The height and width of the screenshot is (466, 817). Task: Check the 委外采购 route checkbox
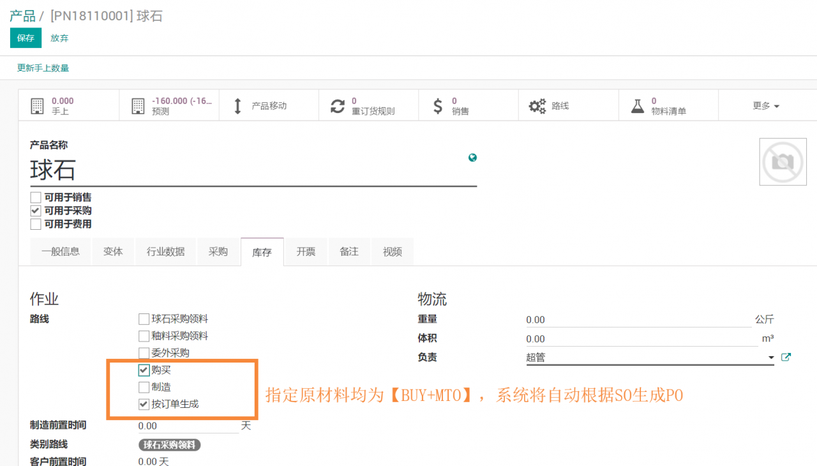(x=144, y=352)
